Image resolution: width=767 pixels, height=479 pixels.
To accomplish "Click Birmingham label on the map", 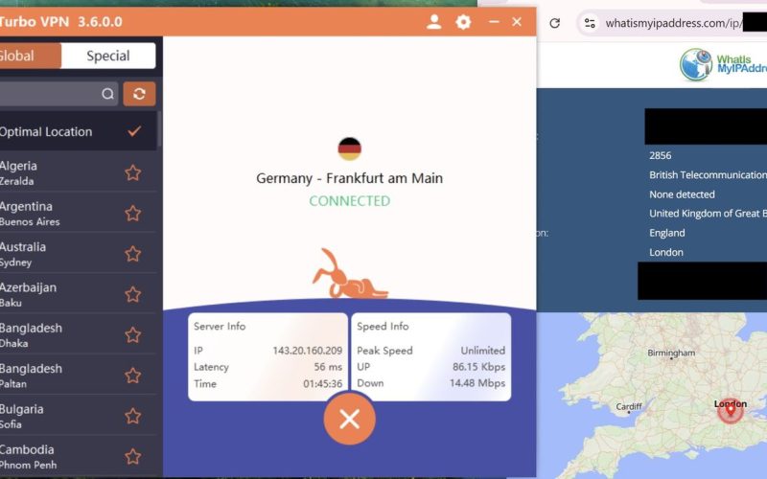I will [671, 353].
